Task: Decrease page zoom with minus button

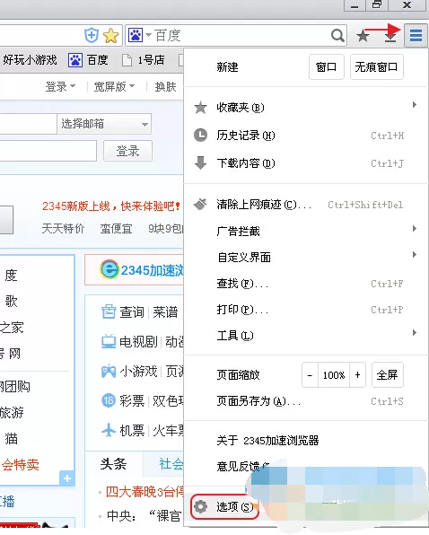Action: click(x=310, y=375)
